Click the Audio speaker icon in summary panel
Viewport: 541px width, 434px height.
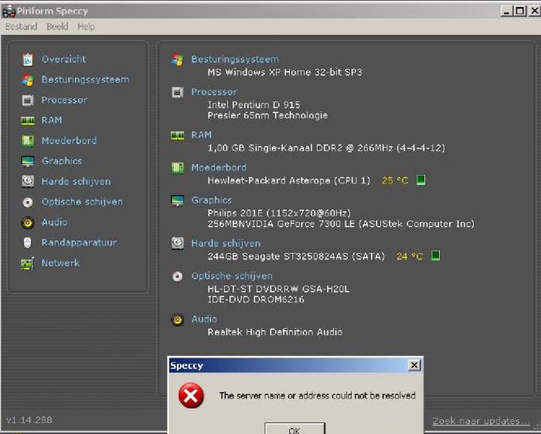click(x=177, y=320)
